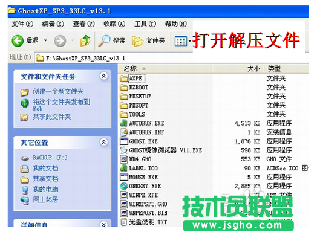Screen dimensions: 320x235
Task: Click 共享此文件夹 link
Action: [51, 117]
